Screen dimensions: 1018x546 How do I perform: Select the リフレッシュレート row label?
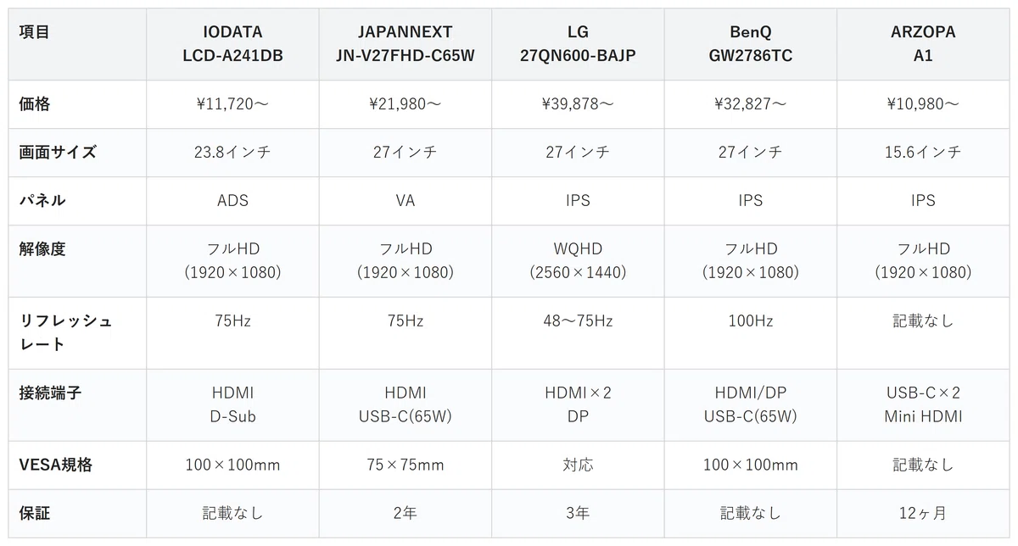pyautogui.click(x=77, y=333)
